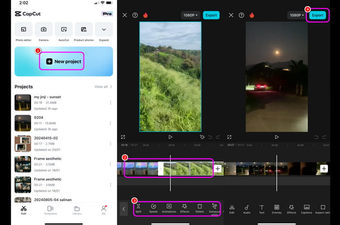Open Effects in the right editor's main toolbar
This screenshot has height=225, width=340.
click(291, 209)
